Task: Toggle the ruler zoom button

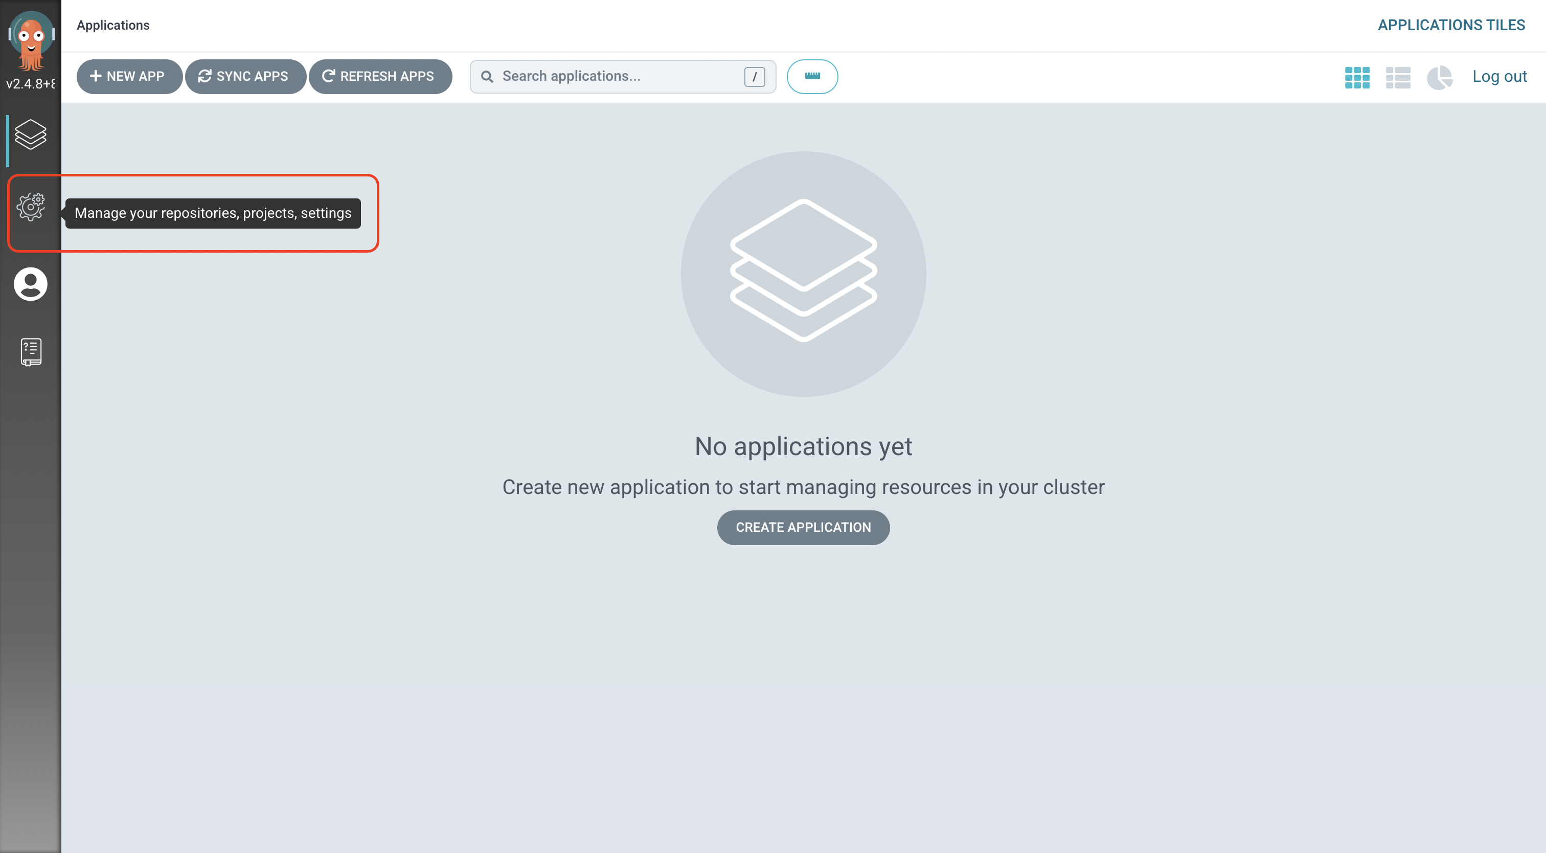Action: pos(812,76)
